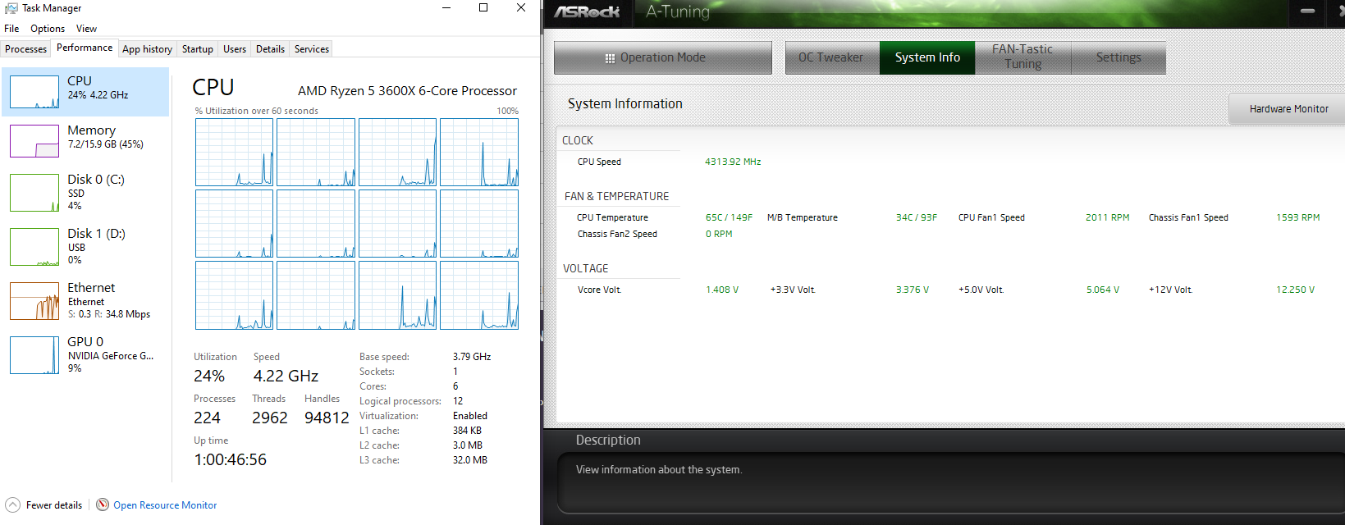Image resolution: width=1345 pixels, height=525 pixels.
Task: Select Disk 1 (D:) USB performance entry
Action: pos(85,246)
